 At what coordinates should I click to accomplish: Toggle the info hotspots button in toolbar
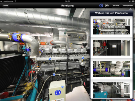point(101,6)
